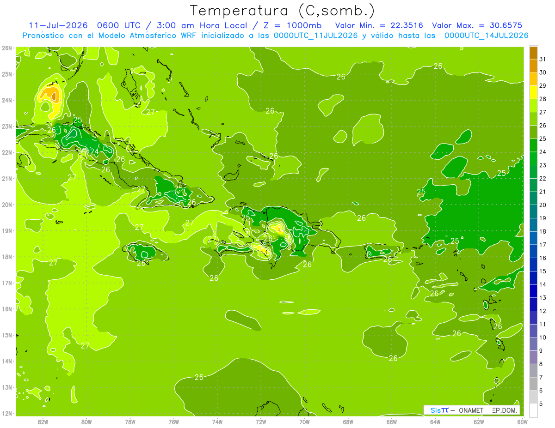555x428 pixels.
Task: Click the 82W longitude axis label
Action: pyautogui.click(x=43, y=422)
